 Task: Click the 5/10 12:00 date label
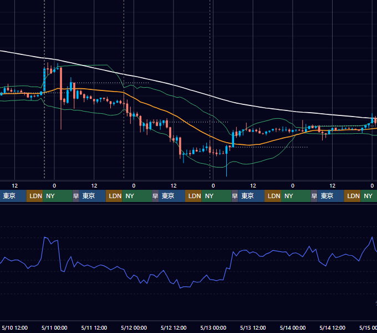[14, 327]
